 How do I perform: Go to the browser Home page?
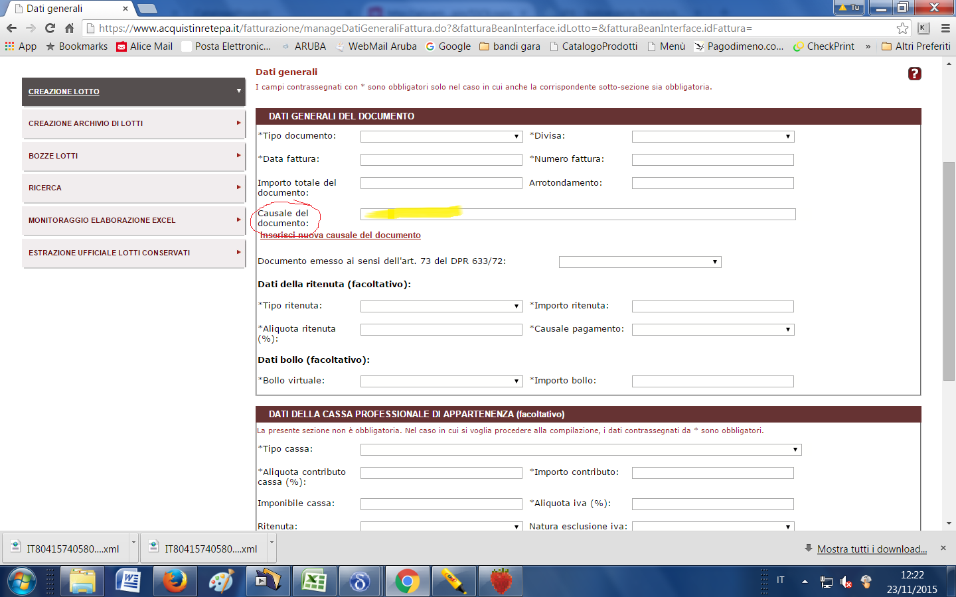point(69,29)
